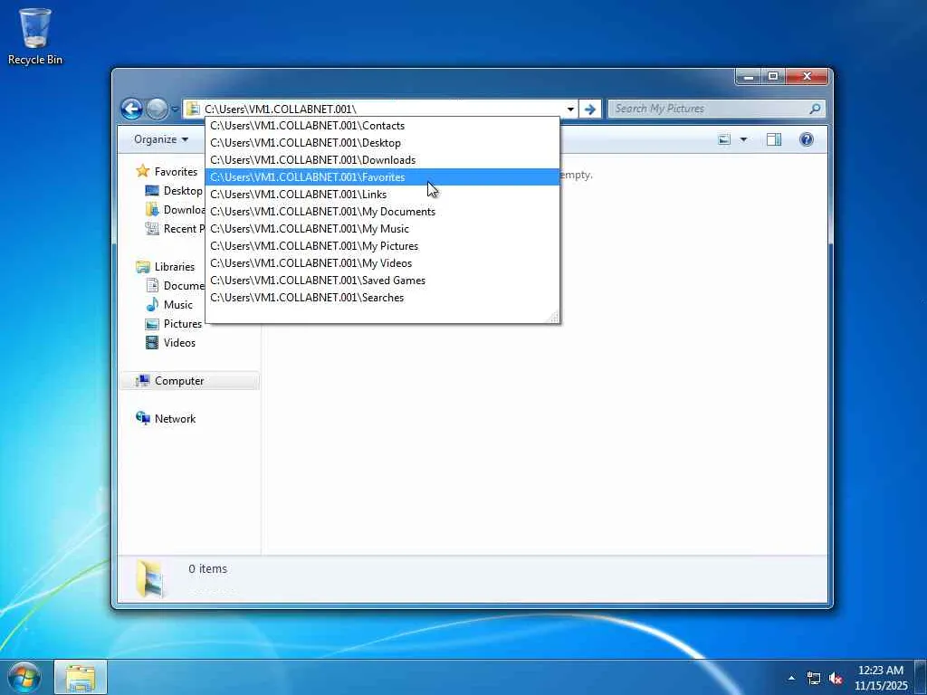Open the Videos library
The image size is (927, 695).
pos(179,343)
